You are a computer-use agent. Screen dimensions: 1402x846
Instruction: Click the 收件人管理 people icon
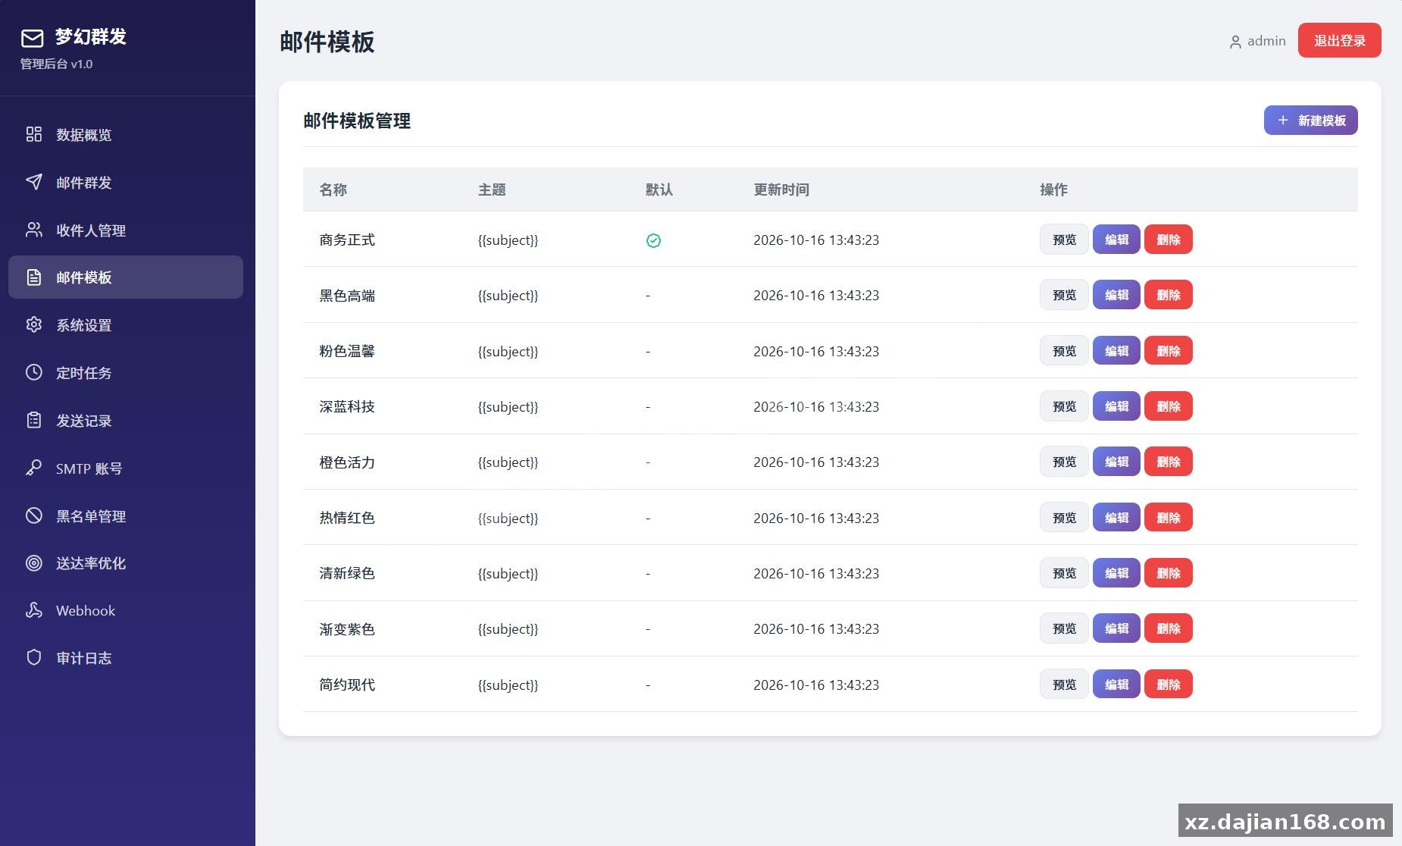tap(34, 230)
